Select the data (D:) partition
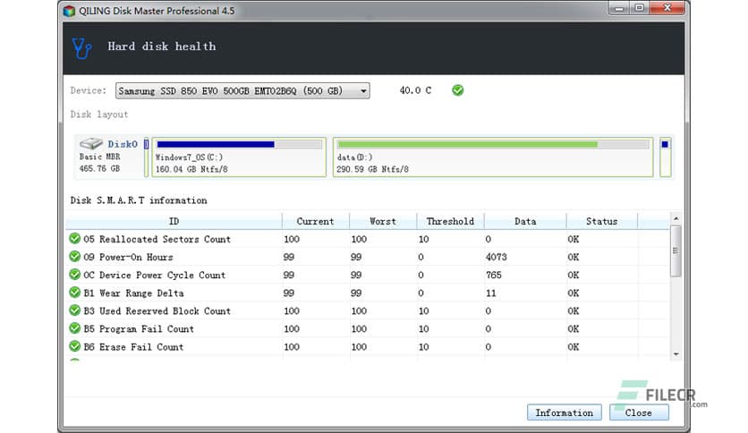Image resolution: width=748 pixels, height=433 pixels. (x=493, y=157)
